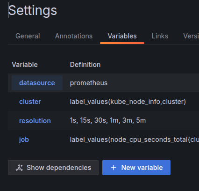
Task: Open the resolution variable
Action: pos(35,121)
